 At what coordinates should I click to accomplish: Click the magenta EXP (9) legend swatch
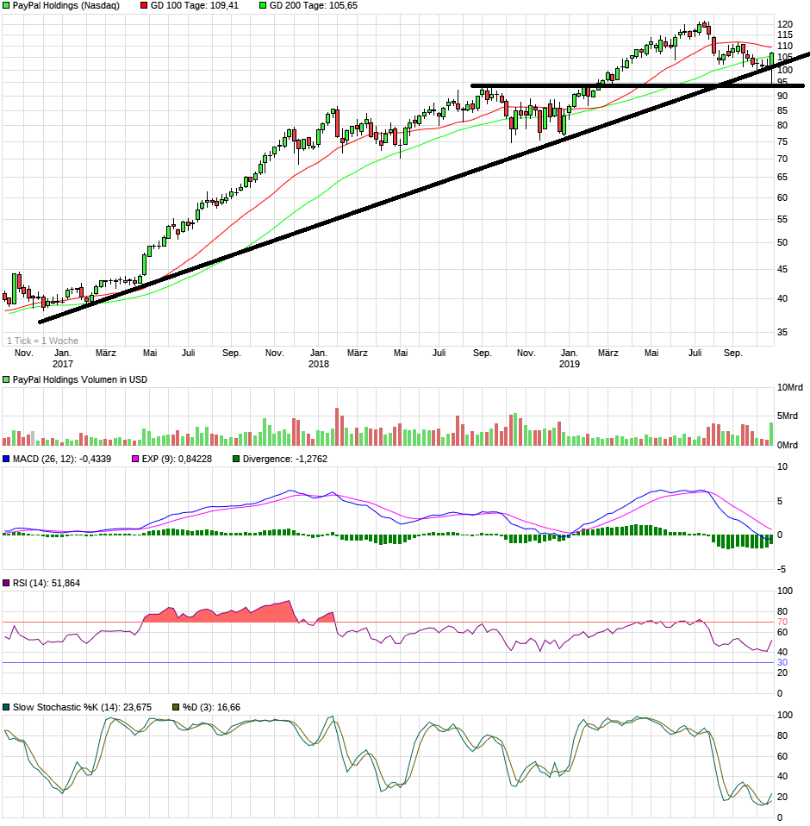135,459
